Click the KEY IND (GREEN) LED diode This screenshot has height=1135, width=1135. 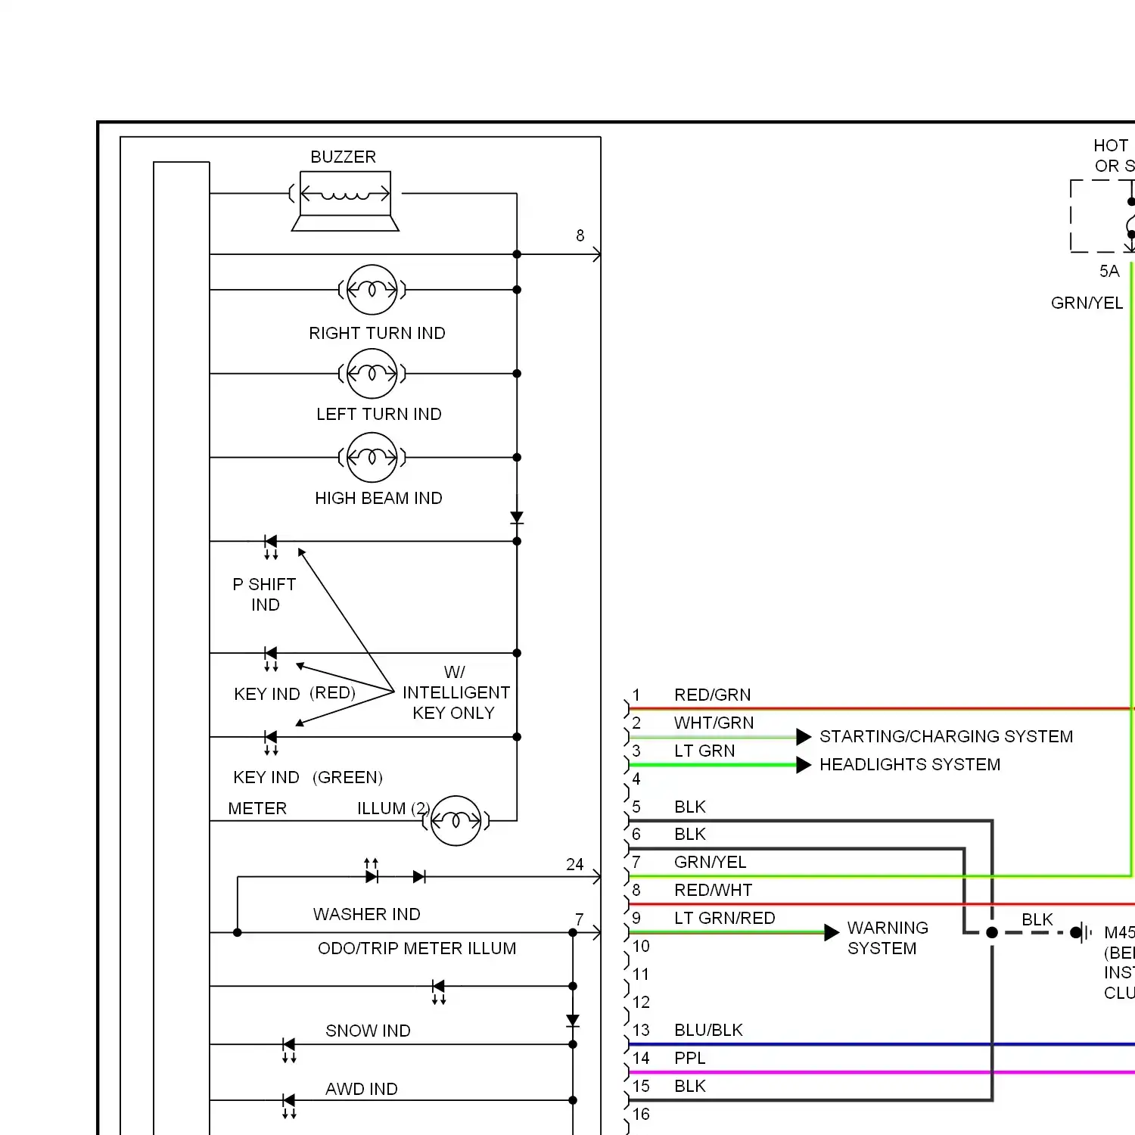(x=271, y=742)
